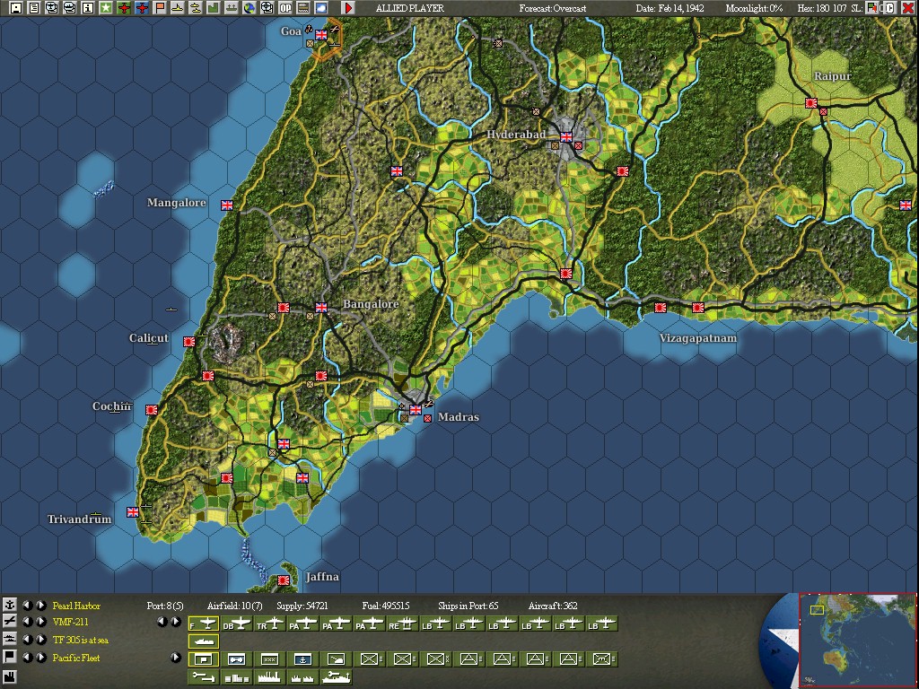Click the white star toolbar icon

click(x=106, y=7)
